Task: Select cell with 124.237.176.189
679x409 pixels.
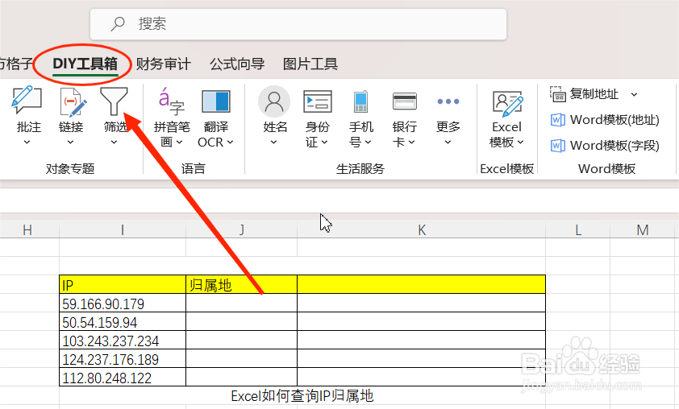Action: coord(123,359)
